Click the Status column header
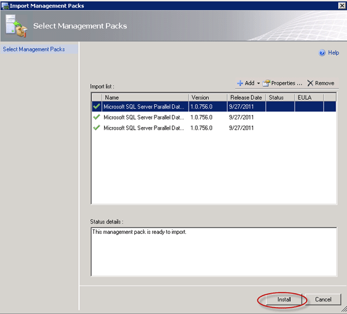 tap(280, 97)
